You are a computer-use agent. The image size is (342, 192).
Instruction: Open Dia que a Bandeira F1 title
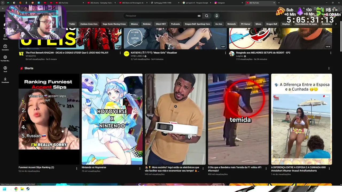(x=235, y=169)
